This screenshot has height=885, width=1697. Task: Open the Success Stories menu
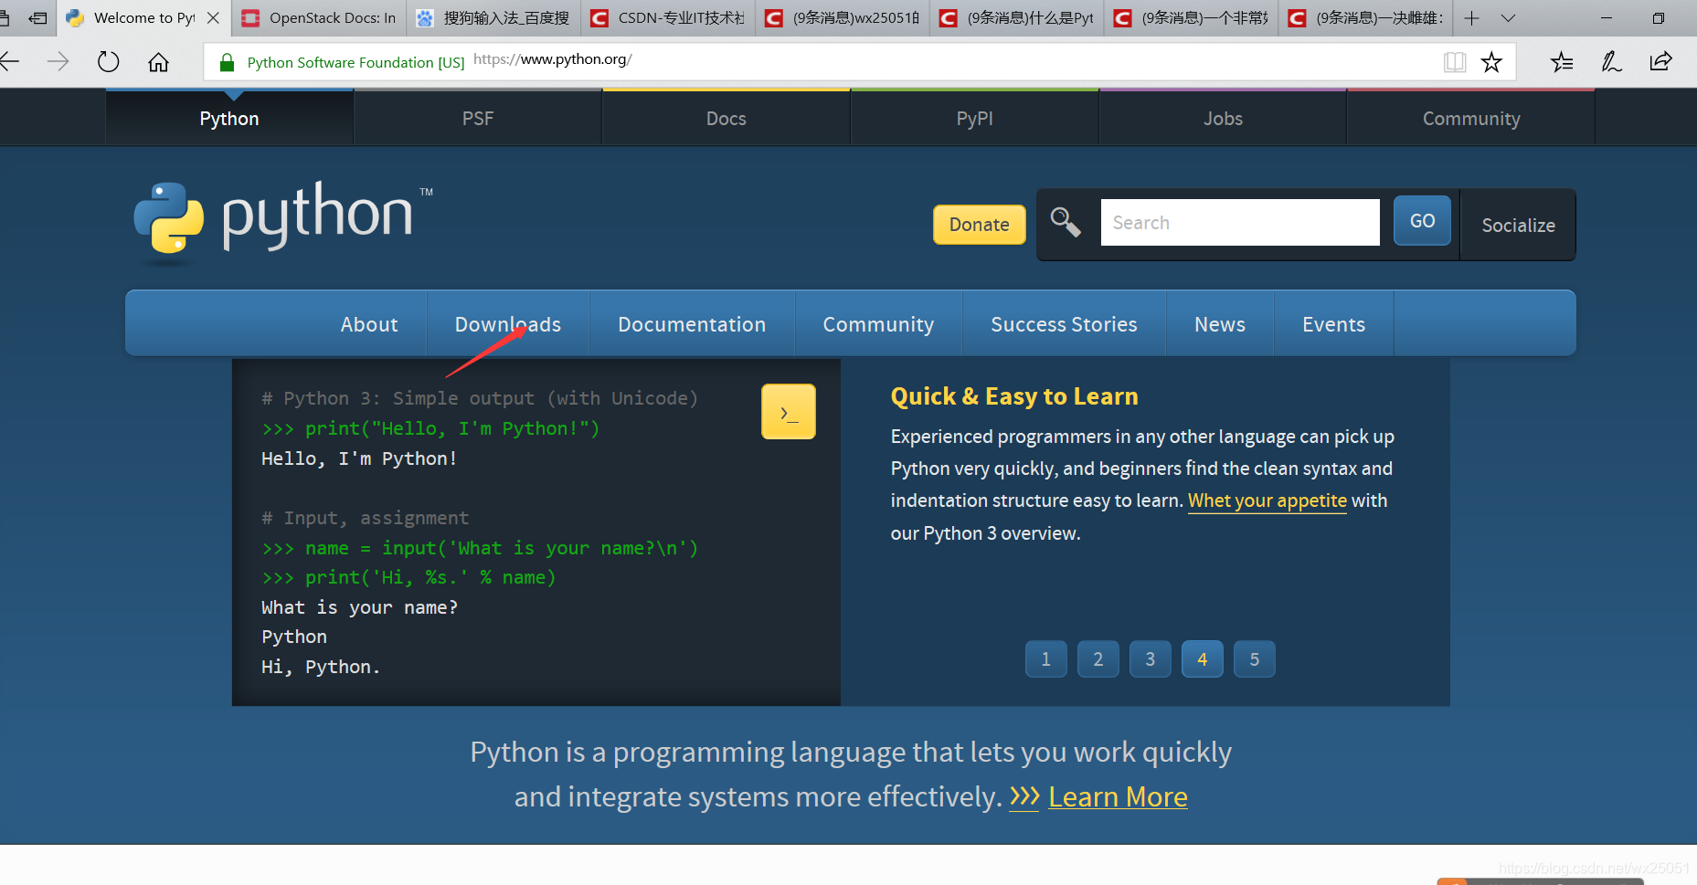[x=1064, y=324]
